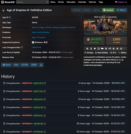
Task: Click the Support us link
Action: (x=121, y=2)
